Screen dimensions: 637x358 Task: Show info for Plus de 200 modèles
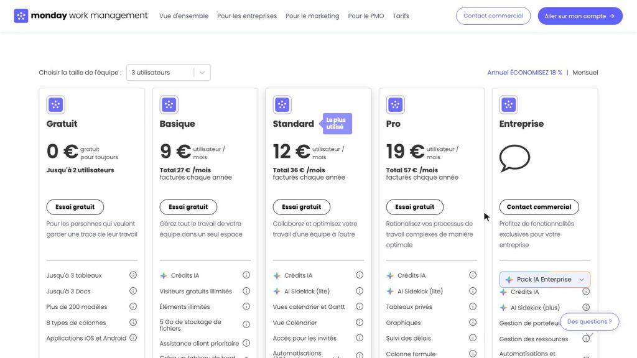point(133,306)
